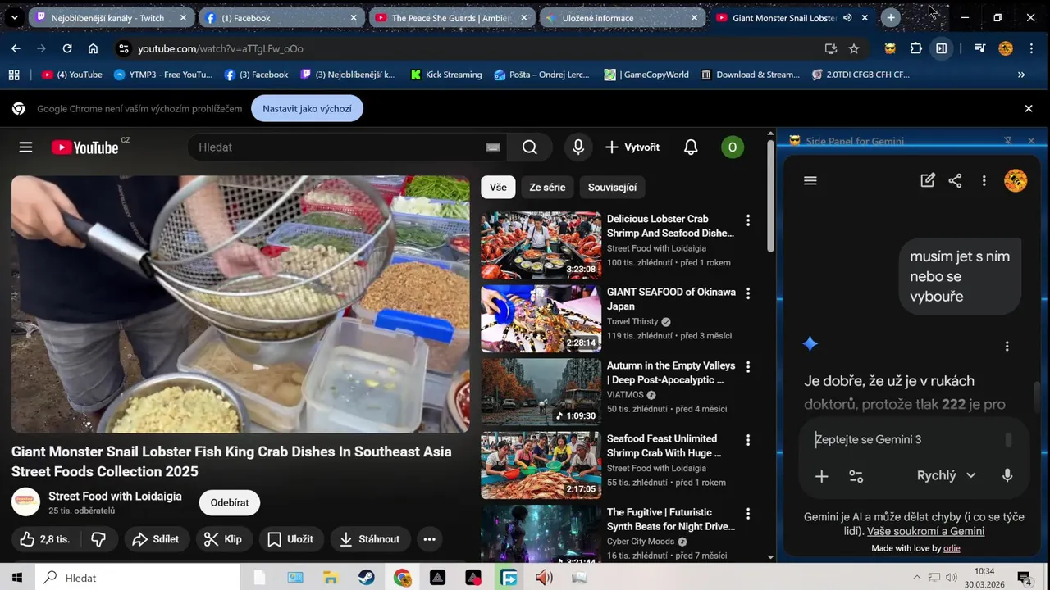1050x590 pixels.
Task: Start new Gemini chat with pencil icon
Action: click(928, 181)
